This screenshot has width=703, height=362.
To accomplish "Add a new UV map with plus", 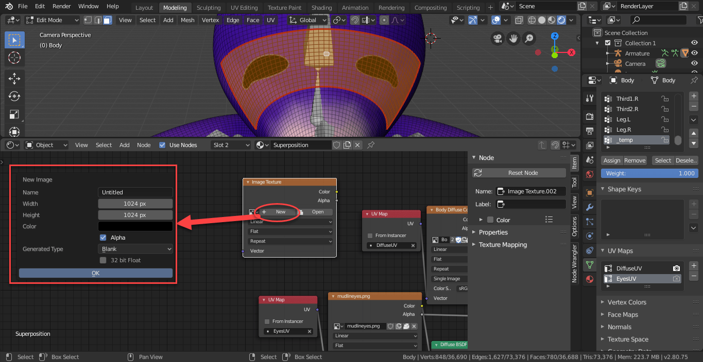I will click(694, 266).
